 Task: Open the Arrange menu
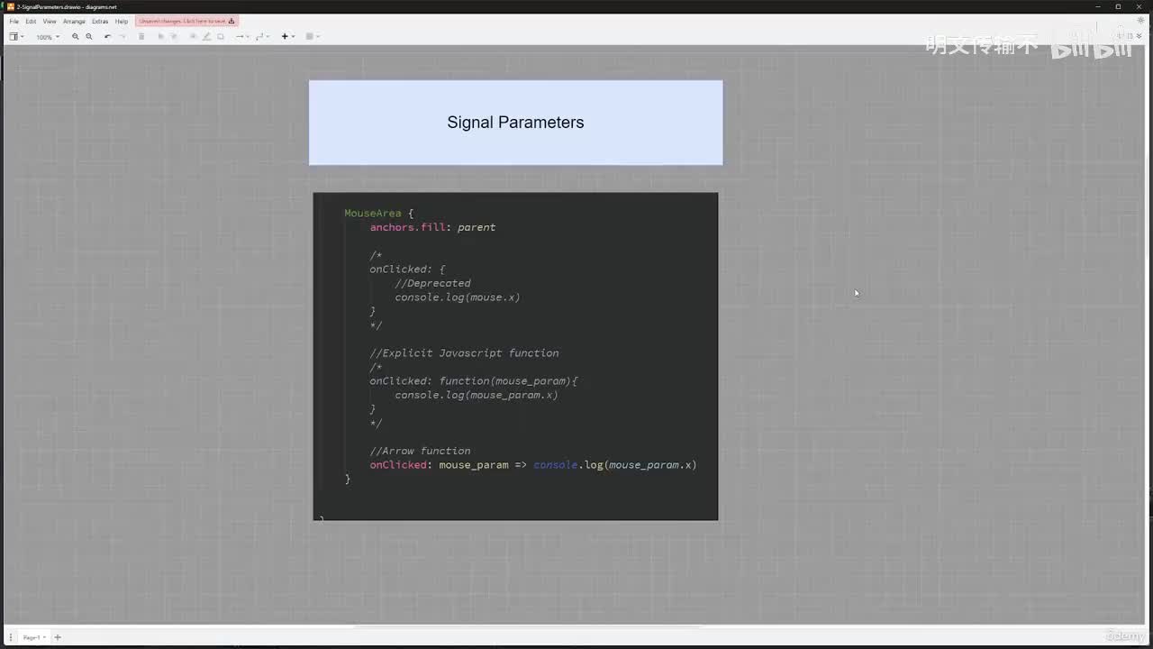[x=74, y=21]
